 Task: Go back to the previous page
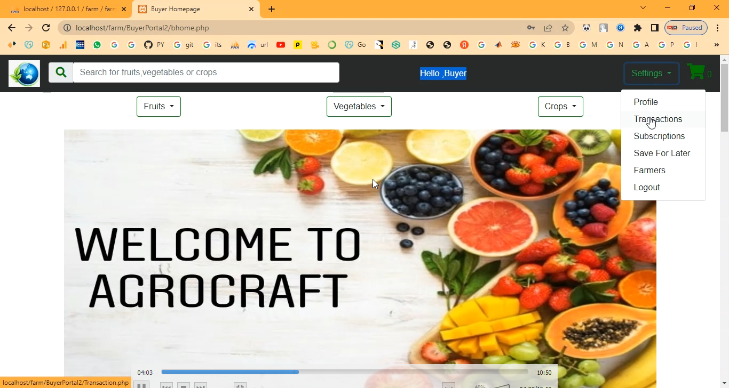pos(12,28)
